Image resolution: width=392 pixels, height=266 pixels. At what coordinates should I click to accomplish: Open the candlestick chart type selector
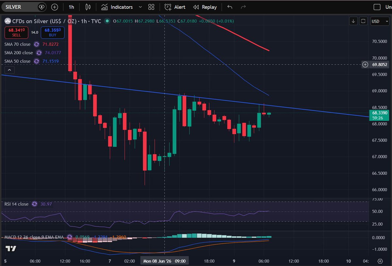tap(88, 7)
